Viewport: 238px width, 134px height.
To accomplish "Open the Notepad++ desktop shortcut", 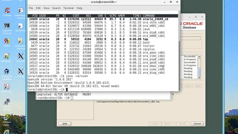I will point(7,57).
